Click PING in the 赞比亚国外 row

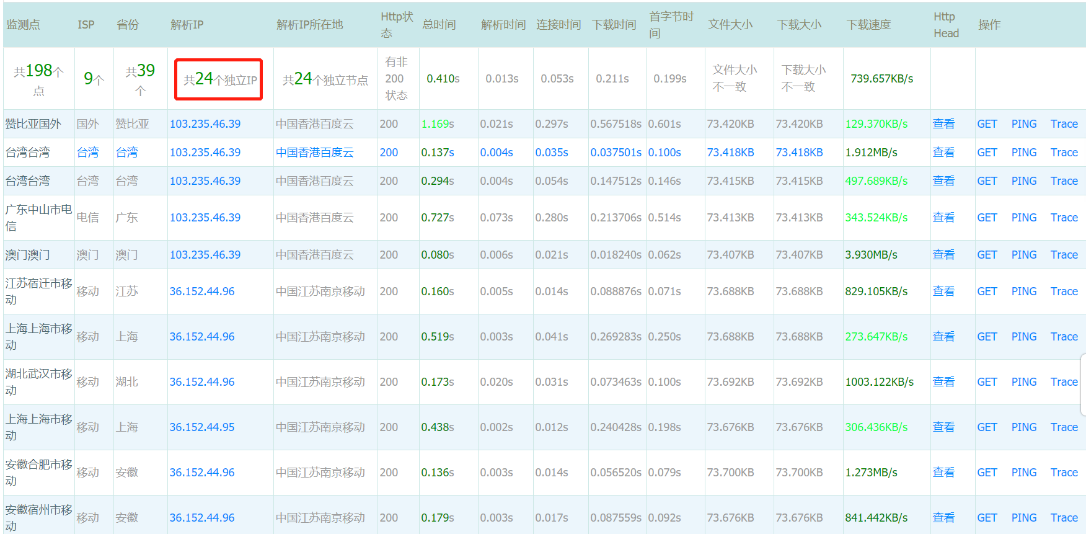[x=1024, y=124]
